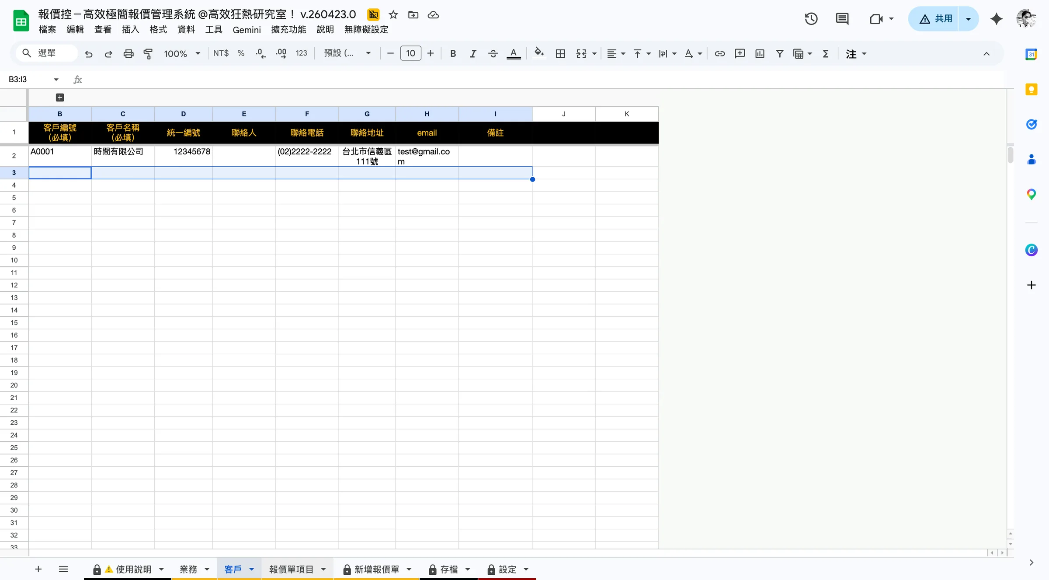Switch to the 報價單項目 sheet tab
This screenshot has width=1049, height=580.
[x=291, y=569]
